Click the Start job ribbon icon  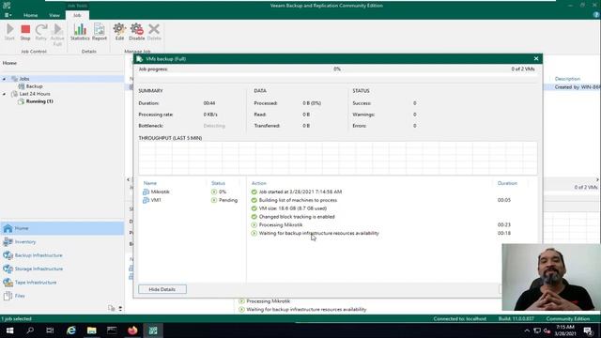coord(9,31)
